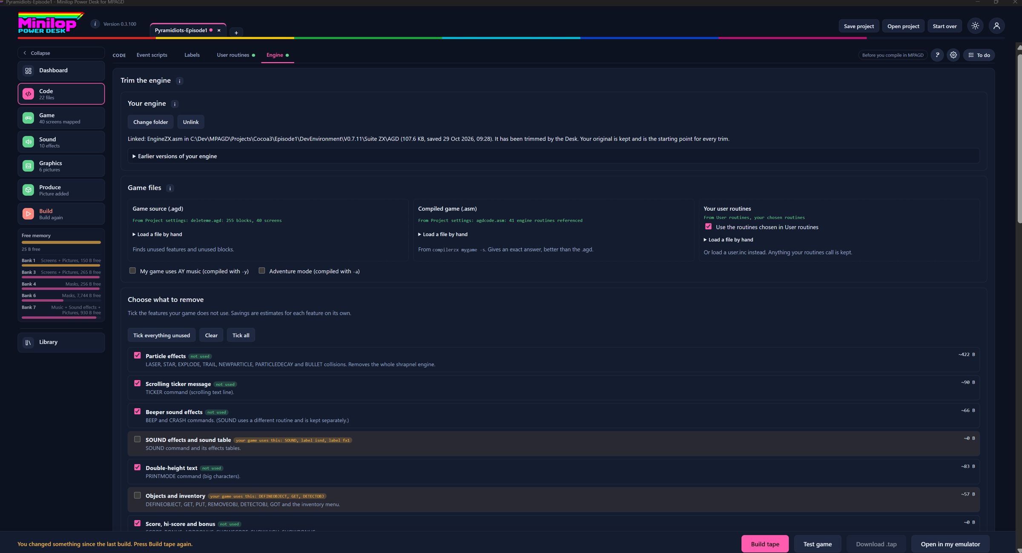Open the Dashboard sidebar icon

(x=28, y=71)
